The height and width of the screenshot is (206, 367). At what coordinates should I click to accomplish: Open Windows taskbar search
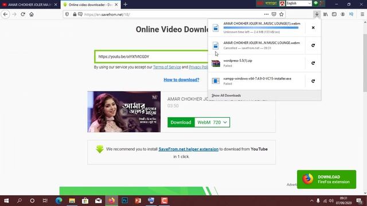click(19, 201)
